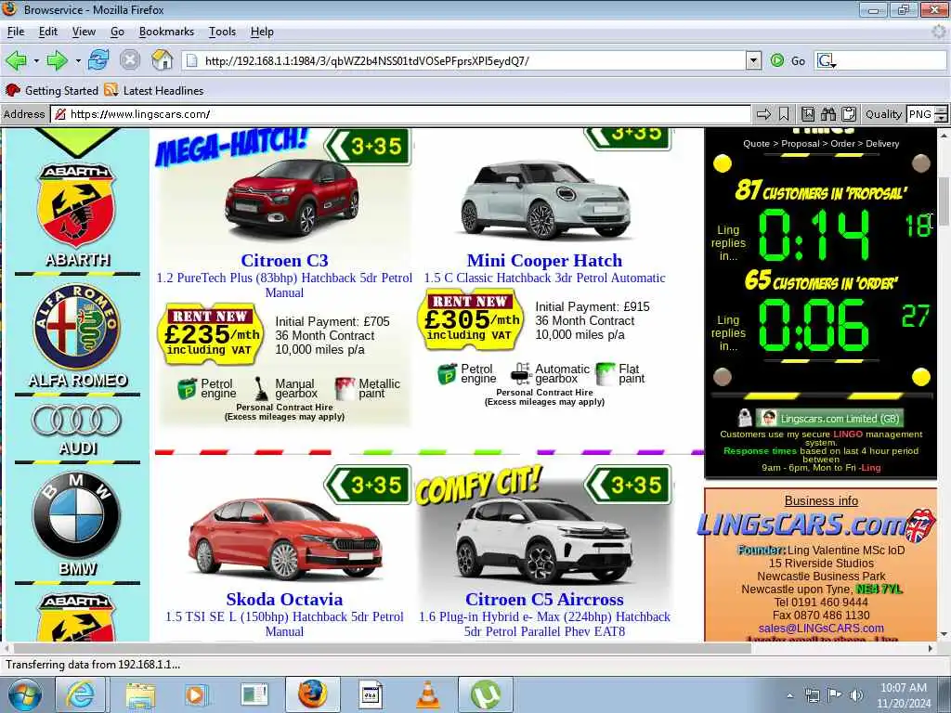Screen dimensions: 951x713
Task: Select the Alfa Romeo brand logo
Action: 77,328
